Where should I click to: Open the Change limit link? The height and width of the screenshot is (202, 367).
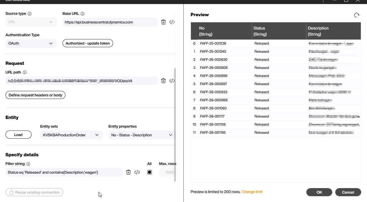tap(252, 192)
